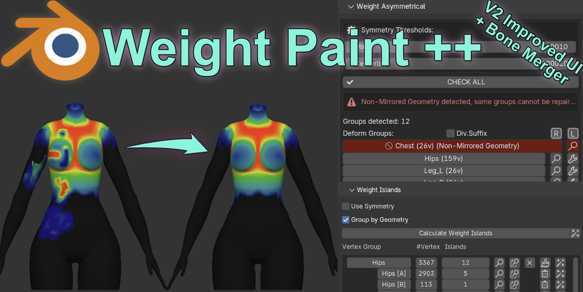
Task: Toggle the L side button
Action: [x=573, y=133]
